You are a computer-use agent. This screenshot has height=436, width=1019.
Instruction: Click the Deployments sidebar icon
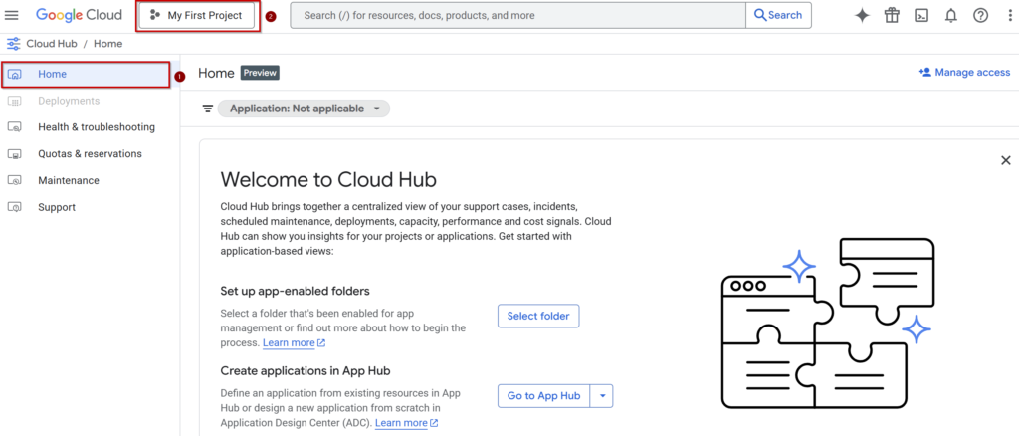pos(15,101)
